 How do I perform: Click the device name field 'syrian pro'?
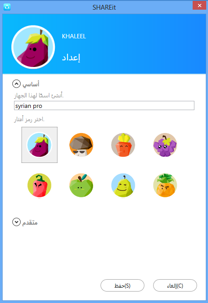(x=104, y=106)
